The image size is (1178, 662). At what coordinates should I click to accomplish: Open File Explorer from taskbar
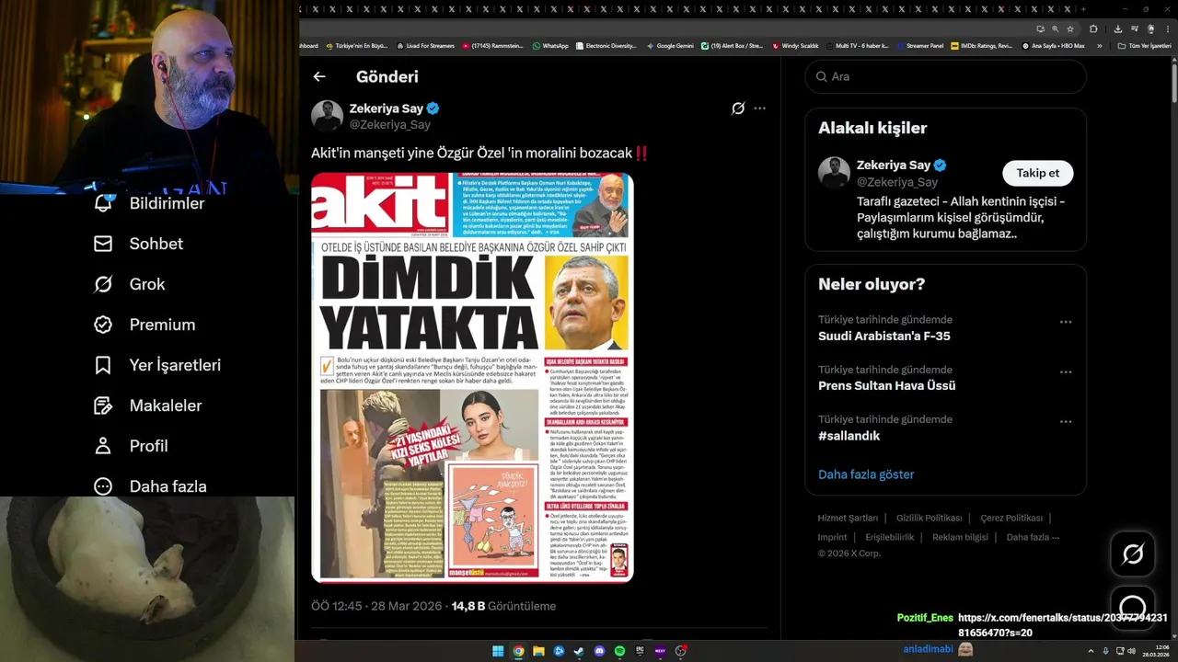538,651
